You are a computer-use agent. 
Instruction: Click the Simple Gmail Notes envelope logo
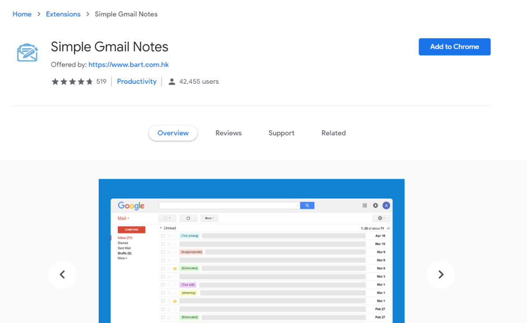[x=27, y=52]
